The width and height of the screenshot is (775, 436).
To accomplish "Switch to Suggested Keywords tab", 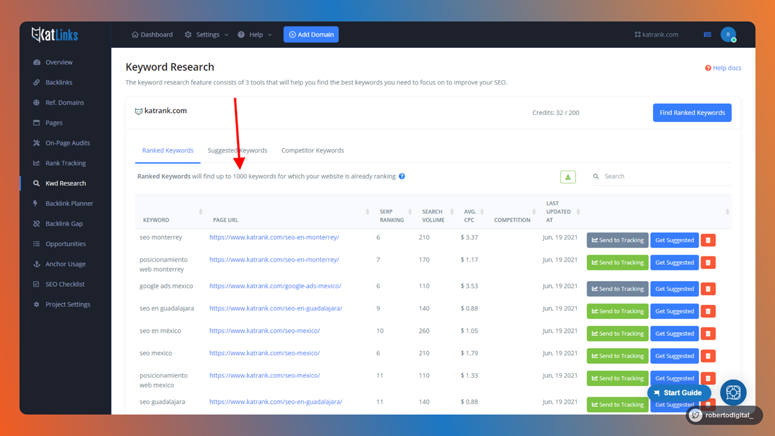I will click(x=237, y=151).
